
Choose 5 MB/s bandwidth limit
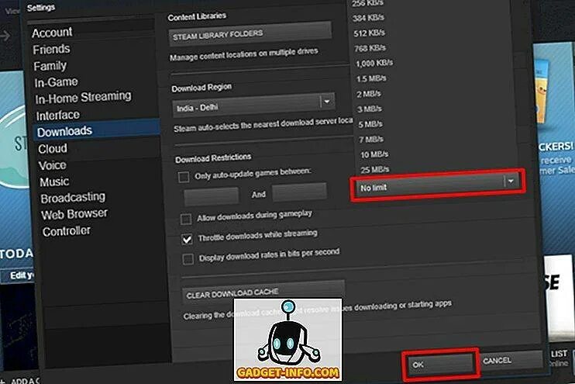pos(370,124)
